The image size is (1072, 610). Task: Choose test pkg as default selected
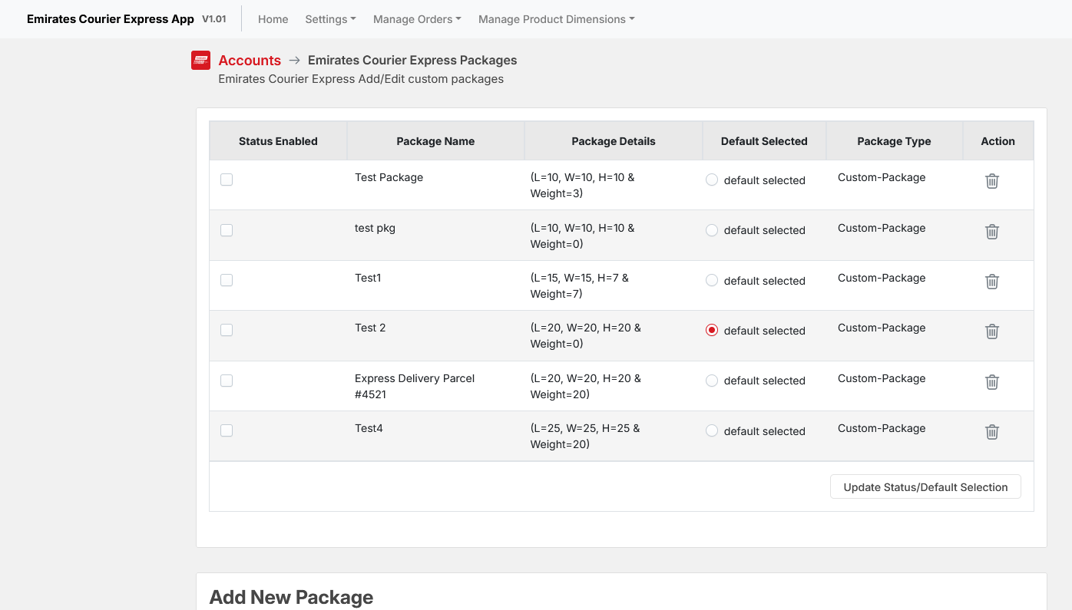click(712, 230)
